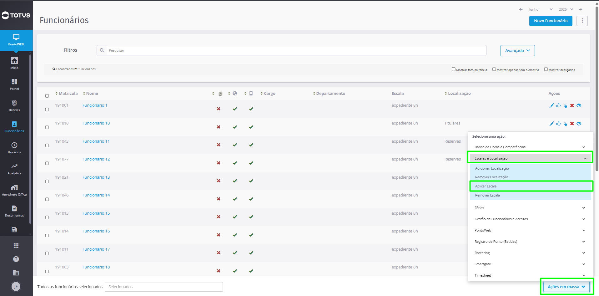The width and height of the screenshot is (599, 296).
Task: Sort table by Departamento column
Action: tap(329, 94)
